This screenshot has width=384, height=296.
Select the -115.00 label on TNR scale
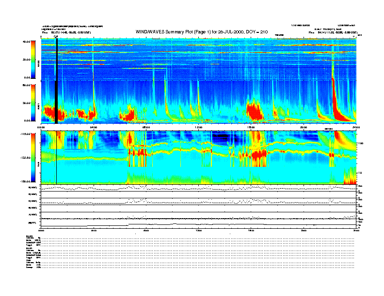(x=25, y=134)
